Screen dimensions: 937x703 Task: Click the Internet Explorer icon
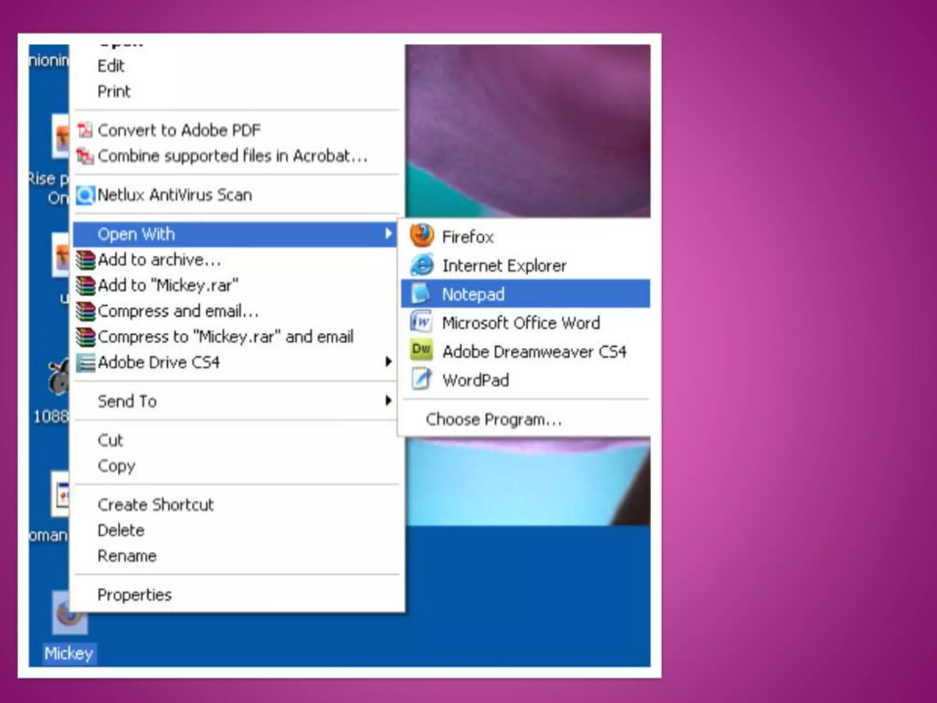coord(421,265)
